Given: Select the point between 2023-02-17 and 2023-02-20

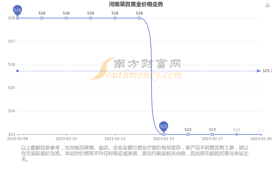Looking at the screenshot, I should pos(237,135).
